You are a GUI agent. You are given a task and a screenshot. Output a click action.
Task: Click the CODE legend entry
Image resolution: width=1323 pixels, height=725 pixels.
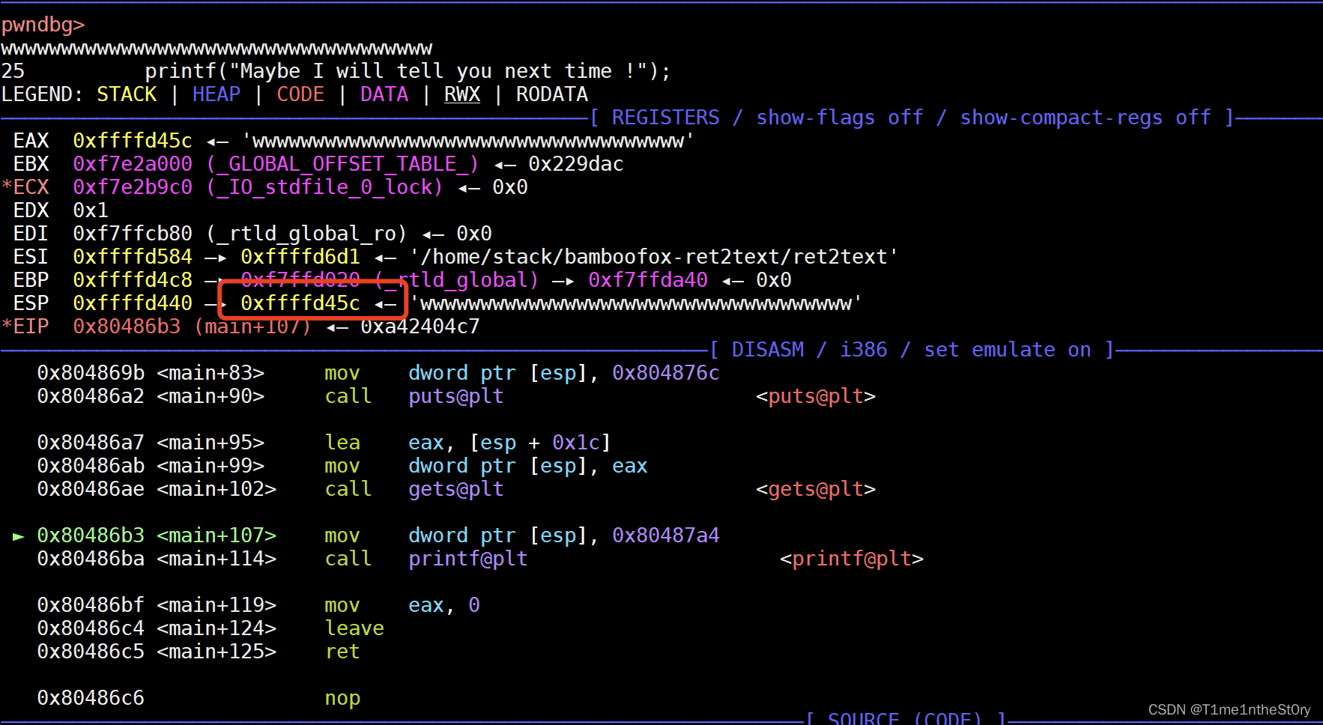tap(300, 94)
